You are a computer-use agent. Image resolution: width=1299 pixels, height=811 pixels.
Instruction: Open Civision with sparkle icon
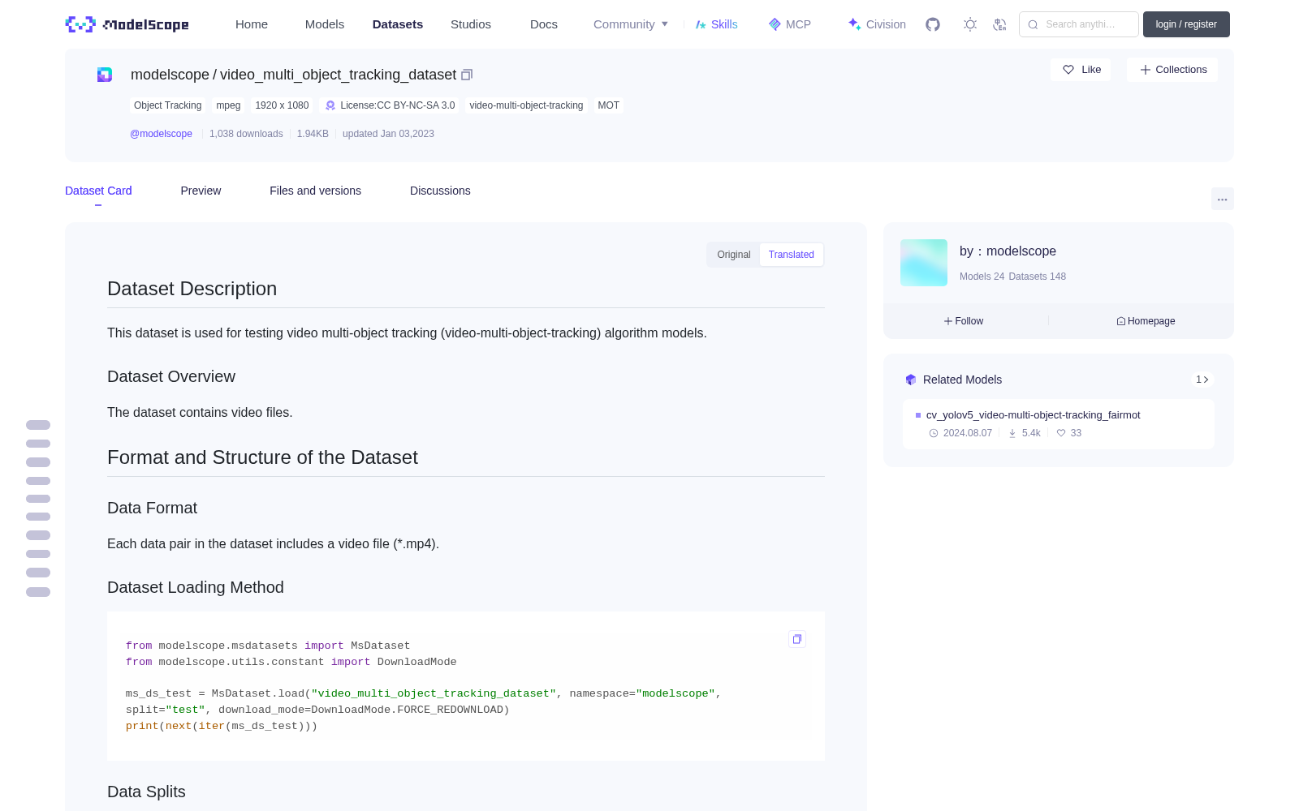[877, 24]
